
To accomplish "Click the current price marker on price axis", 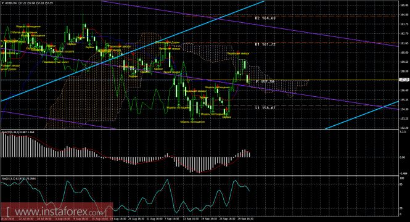I will [x=404, y=80].
